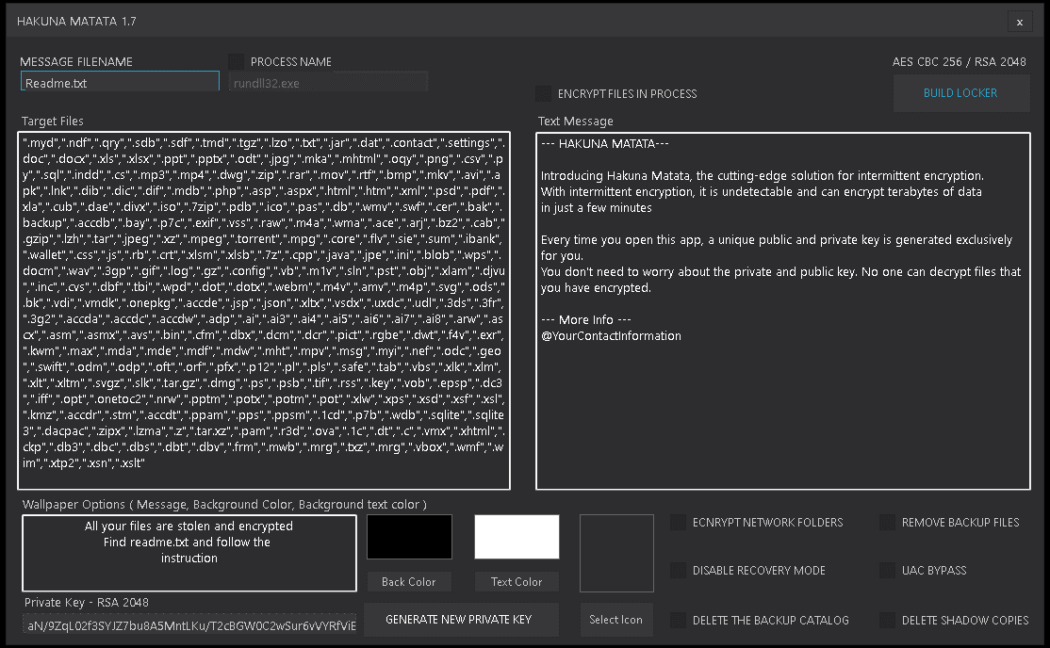Enable DISABLE RECOVERY MODE
This screenshot has height=648, width=1050.
pos(680,570)
